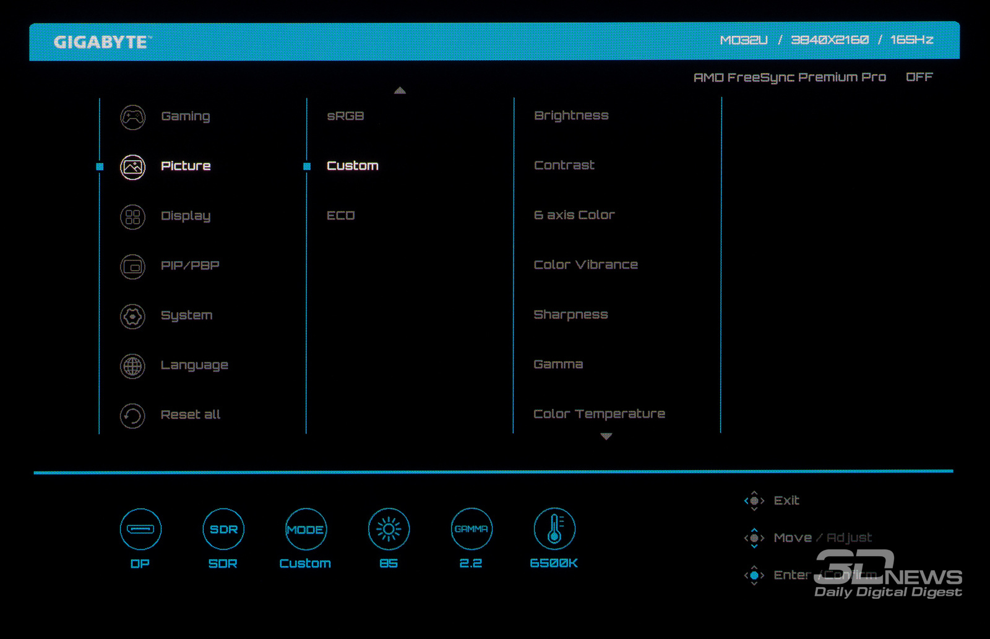Select the ECO picture mode
990x639 pixels.
(341, 215)
